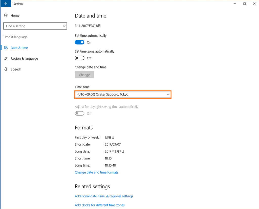Maximize the Settings window
The height and width of the screenshot is (209, 259).
pos(245,4)
